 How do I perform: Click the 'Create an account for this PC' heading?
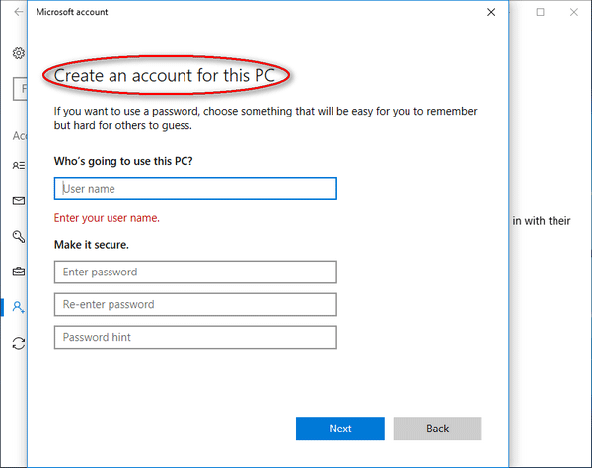170,75
